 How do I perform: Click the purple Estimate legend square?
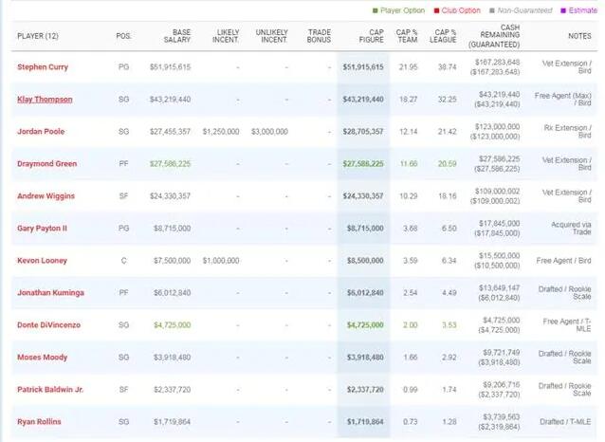pos(563,10)
